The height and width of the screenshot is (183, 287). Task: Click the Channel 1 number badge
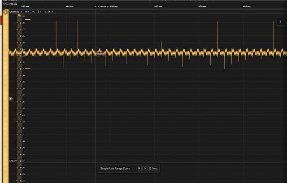(x=5, y=12)
